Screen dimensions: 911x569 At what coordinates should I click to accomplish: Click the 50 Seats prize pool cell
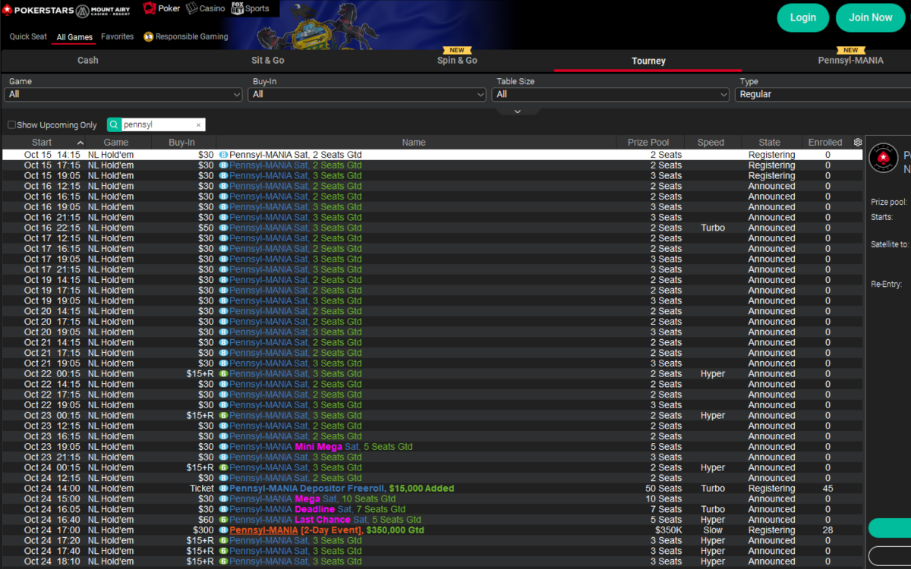pos(664,489)
